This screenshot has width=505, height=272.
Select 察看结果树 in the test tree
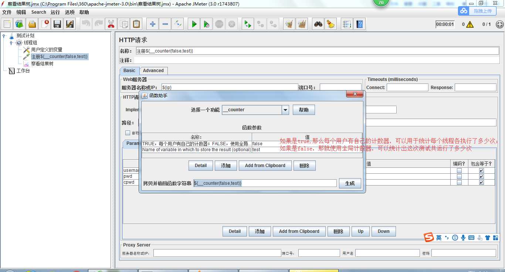(42, 64)
